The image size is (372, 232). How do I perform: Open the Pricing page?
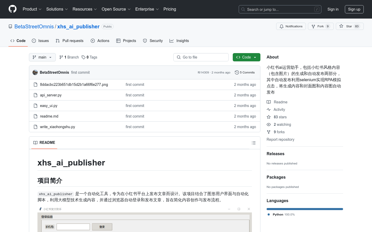point(170,9)
